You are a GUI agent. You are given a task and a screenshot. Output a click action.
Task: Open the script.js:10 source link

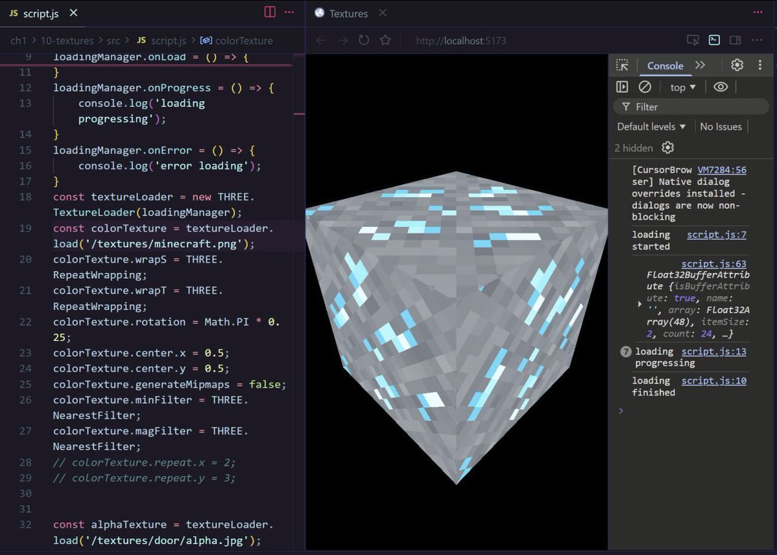pyautogui.click(x=714, y=381)
